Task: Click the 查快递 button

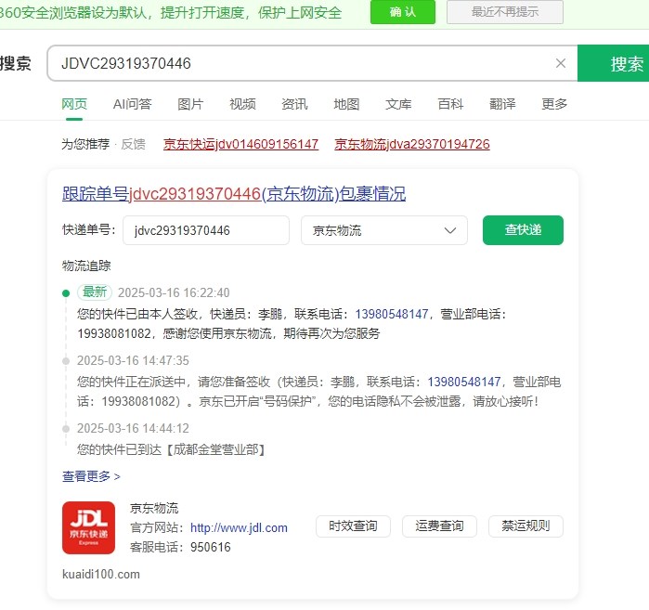Action: coord(523,230)
